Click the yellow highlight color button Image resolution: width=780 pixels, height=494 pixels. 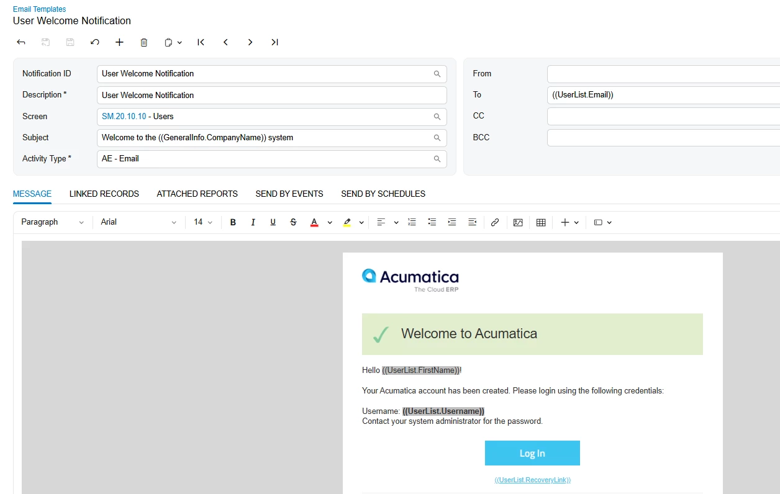click(x=347, y=222)
